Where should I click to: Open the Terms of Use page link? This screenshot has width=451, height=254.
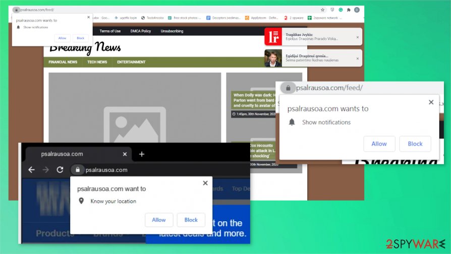tap(110, 31)
